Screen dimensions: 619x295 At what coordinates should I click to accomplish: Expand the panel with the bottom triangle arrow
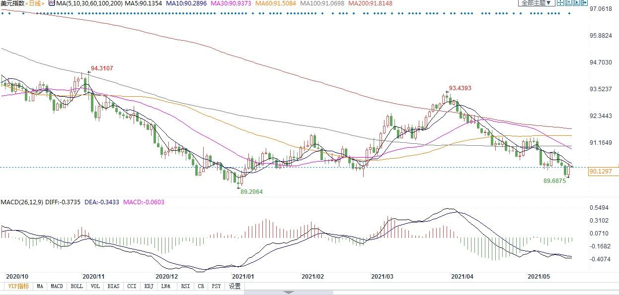point(290,293)
